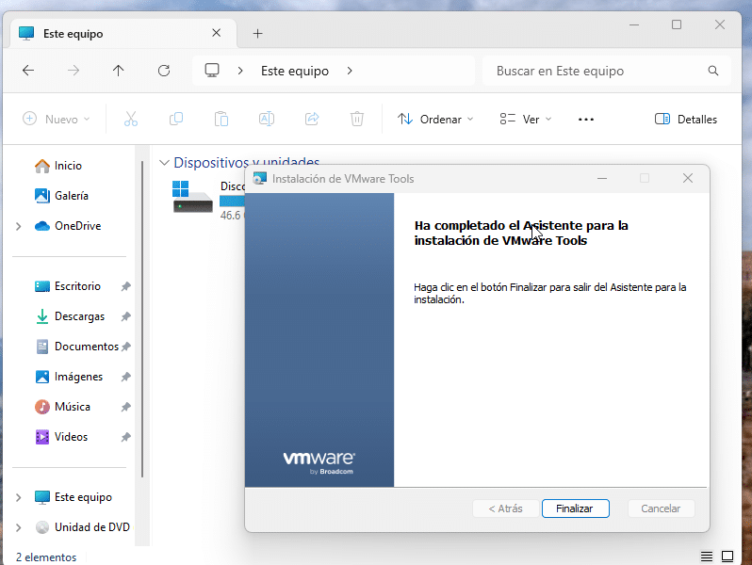The image size is (752, 565).
Task: Click the monitor icon in the address bar
Action: point(212,71)
